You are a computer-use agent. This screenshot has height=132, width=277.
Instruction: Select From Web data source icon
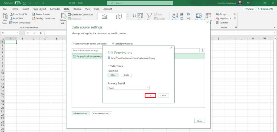(11, 18)
